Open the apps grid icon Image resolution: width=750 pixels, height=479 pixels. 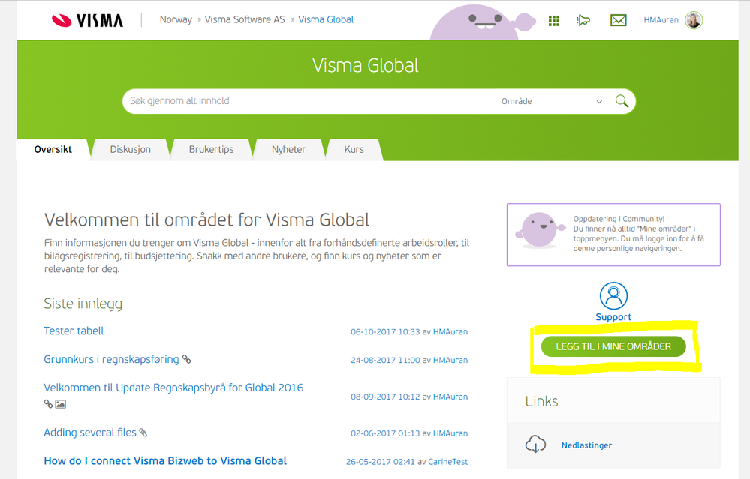[x=554, y=20]
